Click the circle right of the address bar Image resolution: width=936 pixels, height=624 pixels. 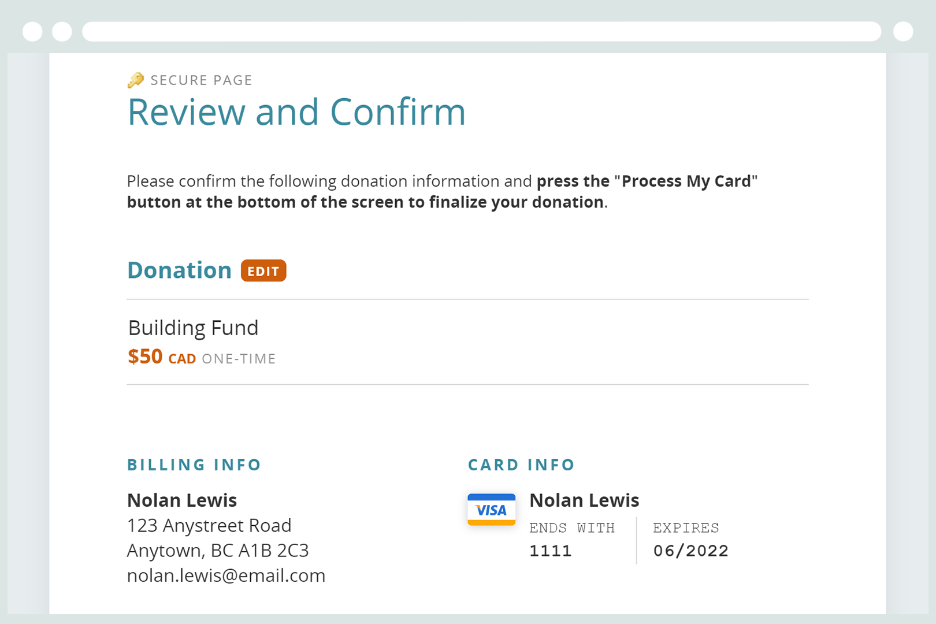(x=902, y=32)
